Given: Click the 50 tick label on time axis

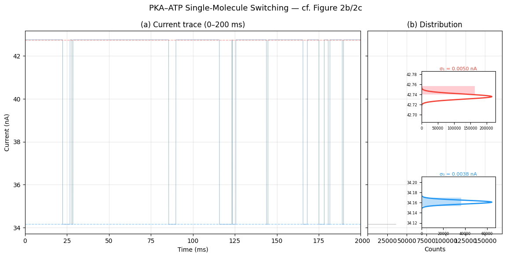Looking at the screenshot, I should 109,241.
